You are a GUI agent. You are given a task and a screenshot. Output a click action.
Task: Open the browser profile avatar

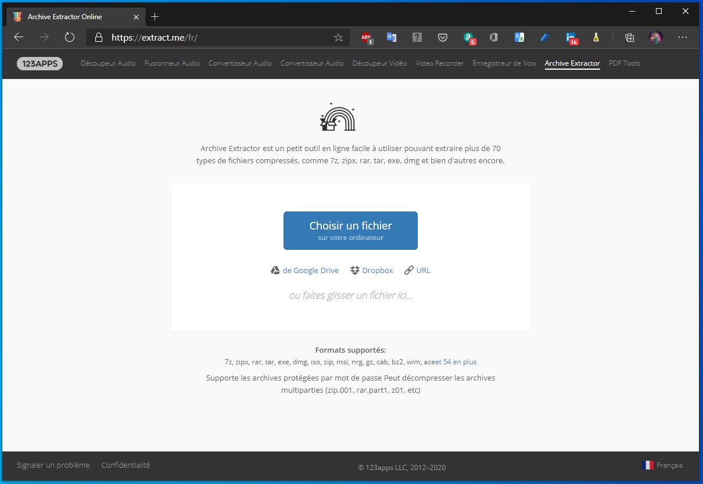coord(656,37)
